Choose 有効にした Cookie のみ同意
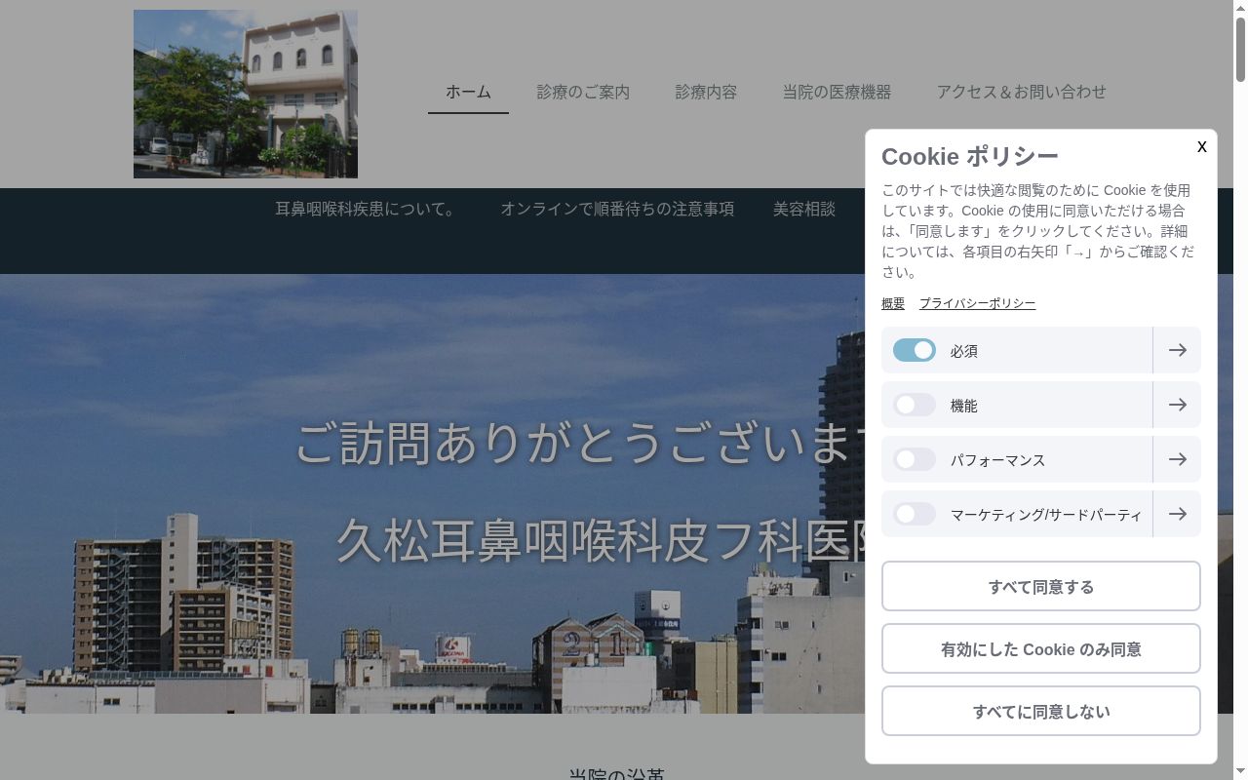This screenshot has height=780, width=1248. click(x=1041, y=648)
